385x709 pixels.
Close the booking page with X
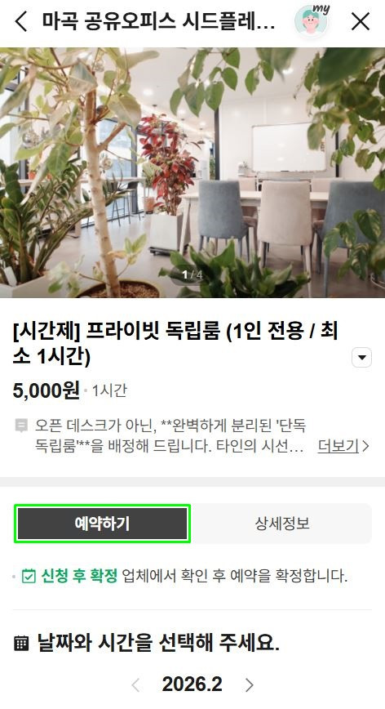click(361, 21)
